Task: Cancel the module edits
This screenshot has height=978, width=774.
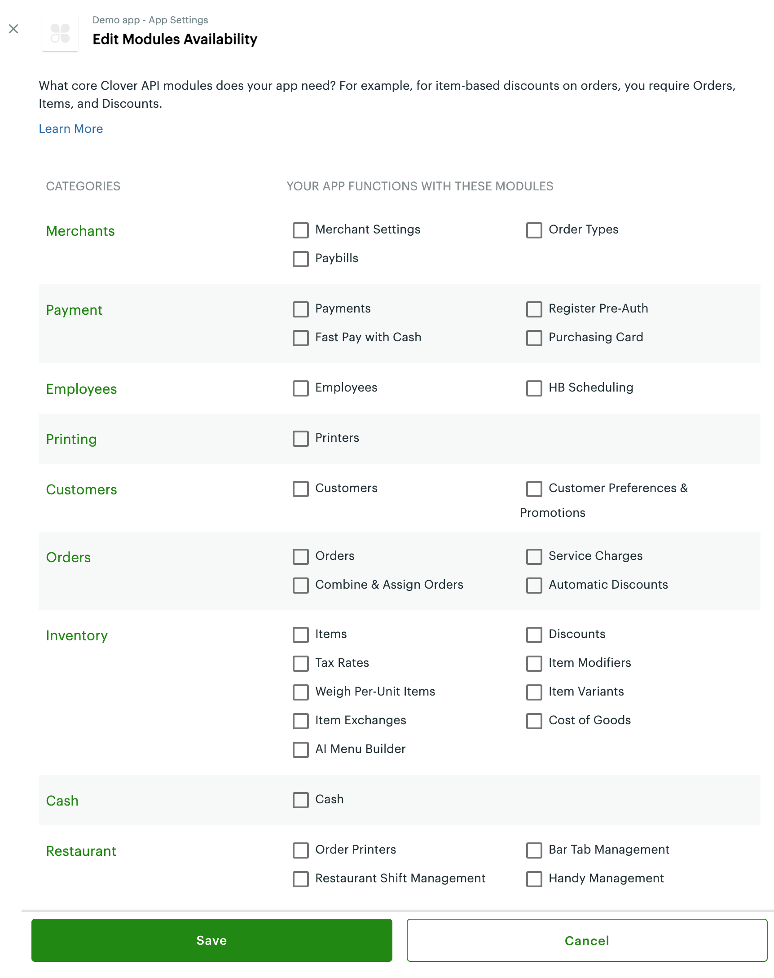Action: coord(586,940)
